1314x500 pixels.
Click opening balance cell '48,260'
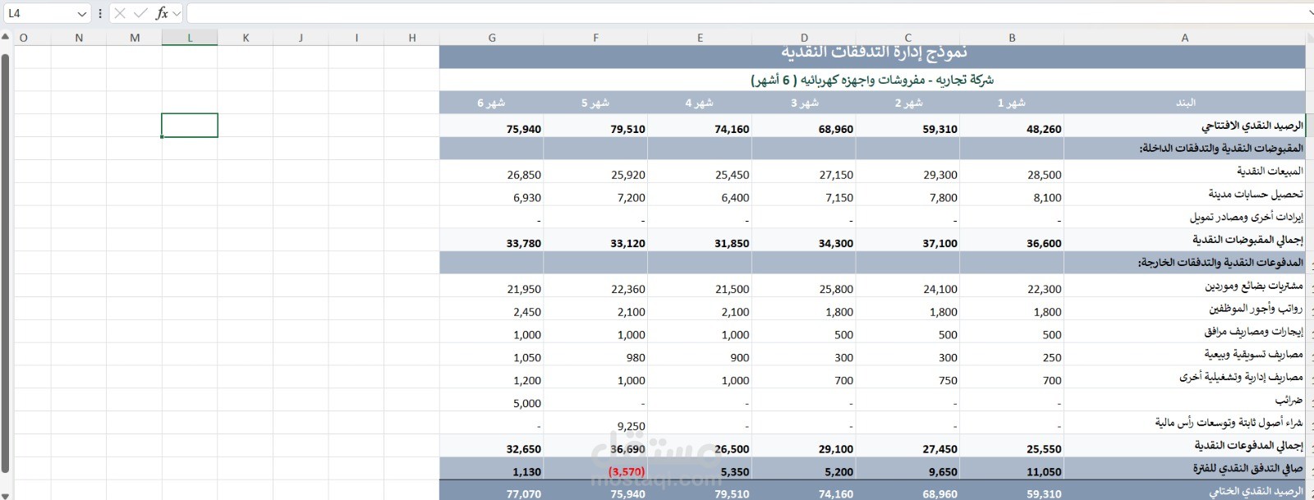click(x=1012, y=126)
